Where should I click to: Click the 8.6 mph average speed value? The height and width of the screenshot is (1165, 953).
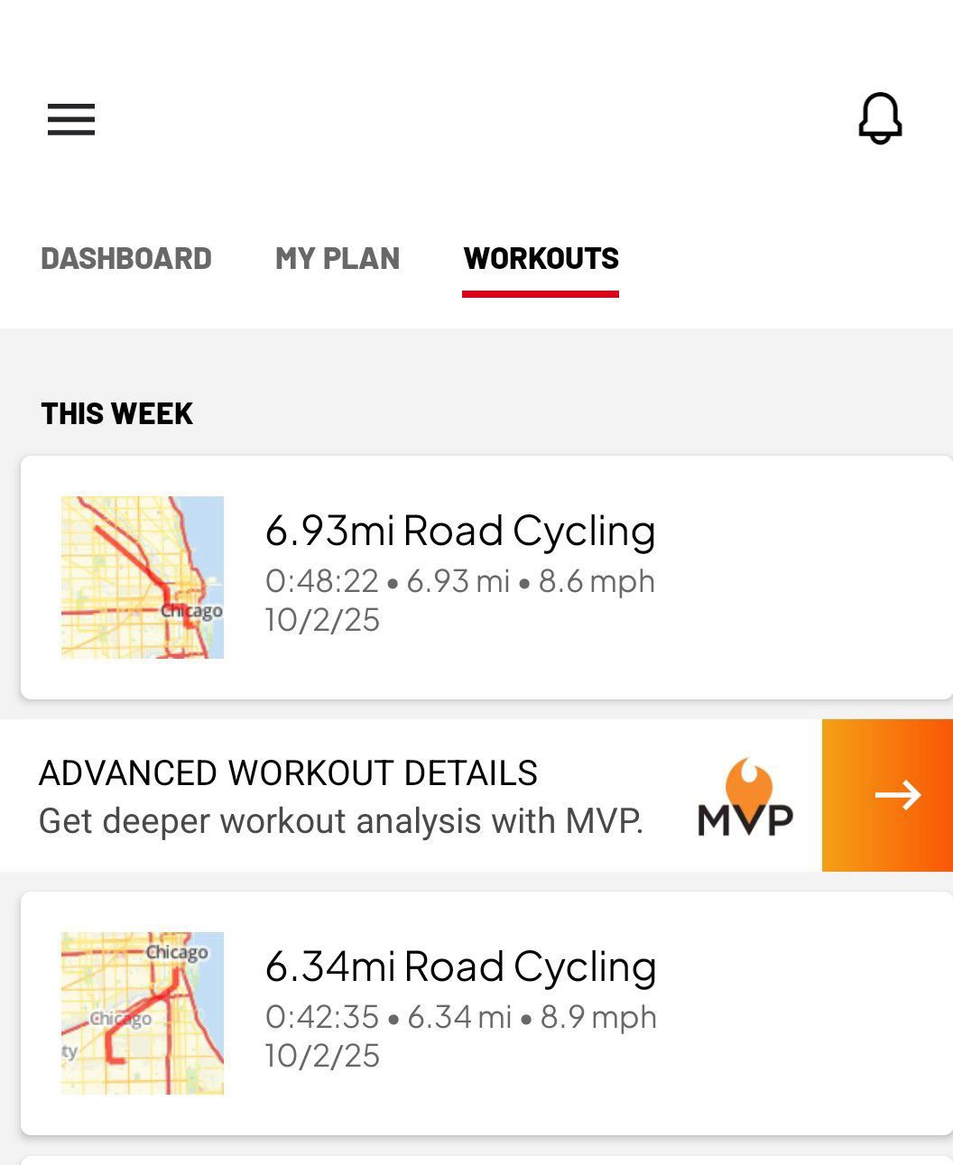click(x=597, y=581)
